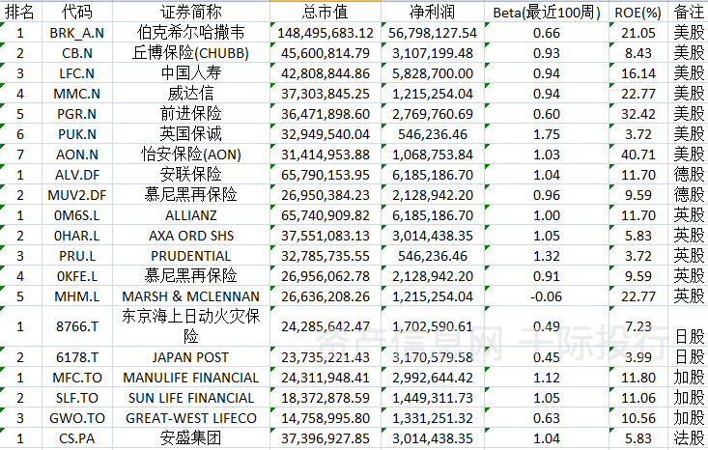The height and width of the screenshot is (450, 708).
Task: Click the MMC.N code cell
Action: 76,94
